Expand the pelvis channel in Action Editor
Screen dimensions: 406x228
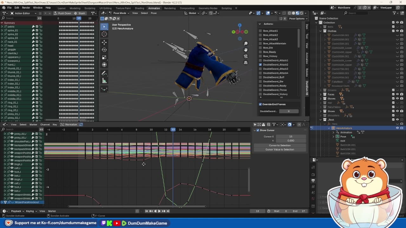coord(2,27)
